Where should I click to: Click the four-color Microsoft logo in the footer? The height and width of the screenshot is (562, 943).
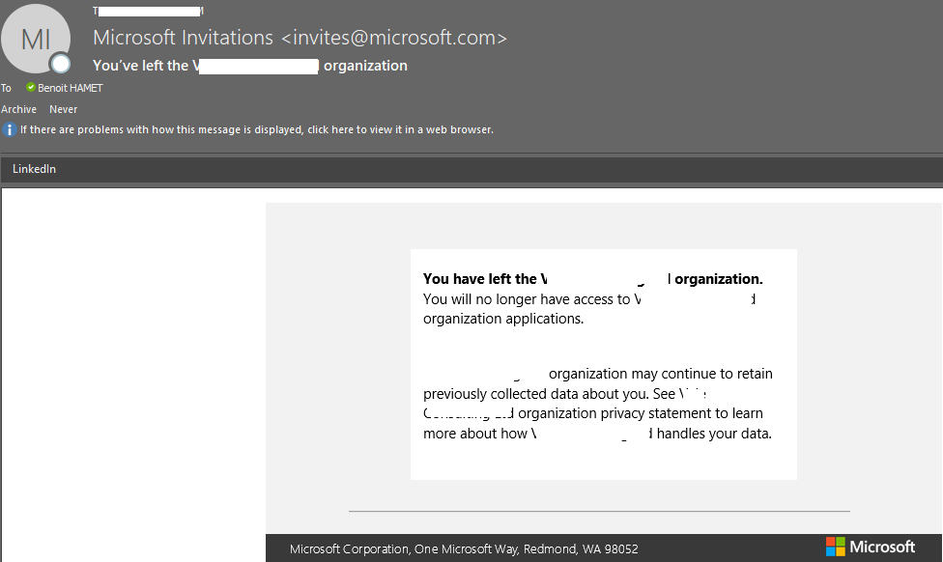point(835,547)
